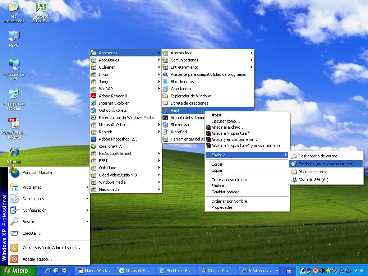Click Windows Update icon in Start menu
Image resolution: width=368 pixels, height=276 pixels.
click(x=14, y=173)
